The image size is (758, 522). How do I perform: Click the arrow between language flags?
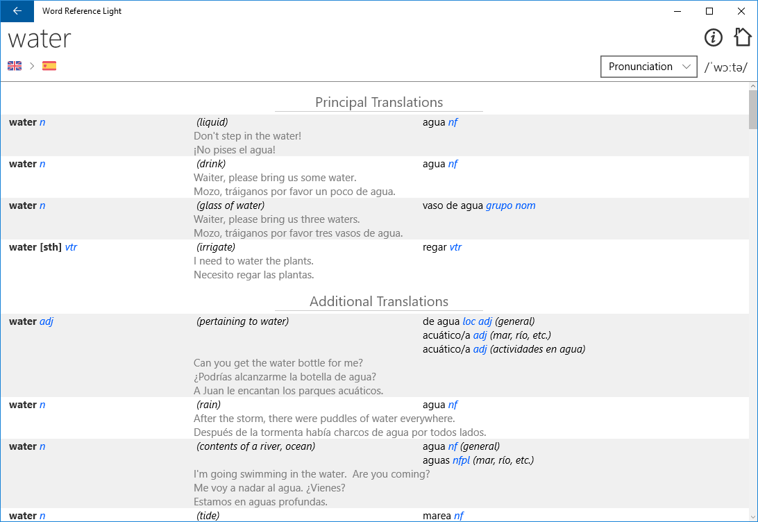point(32,66)
